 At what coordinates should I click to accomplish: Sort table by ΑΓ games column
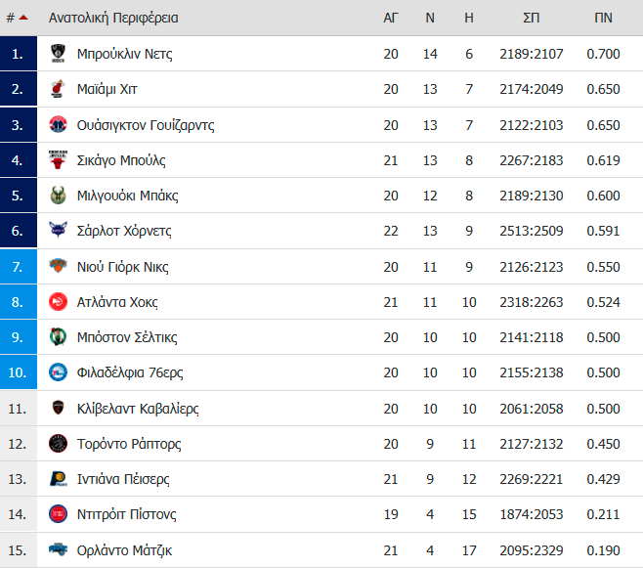coord(391,18)
